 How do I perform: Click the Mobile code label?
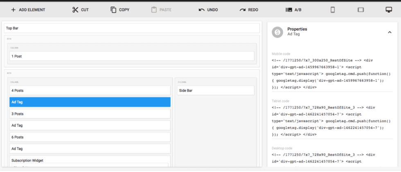(281, 54)
